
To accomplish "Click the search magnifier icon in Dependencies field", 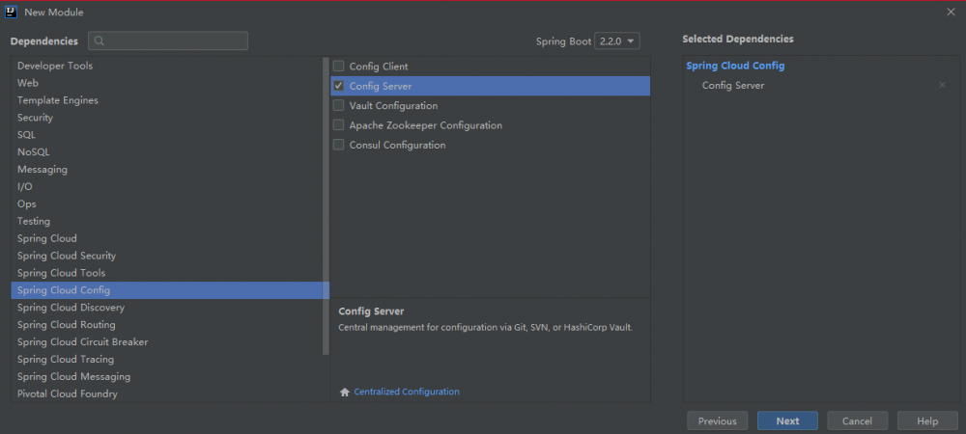I will (99, 41).
